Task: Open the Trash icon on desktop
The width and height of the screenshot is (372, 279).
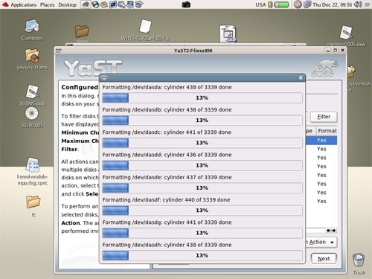Action: [359, 260]
